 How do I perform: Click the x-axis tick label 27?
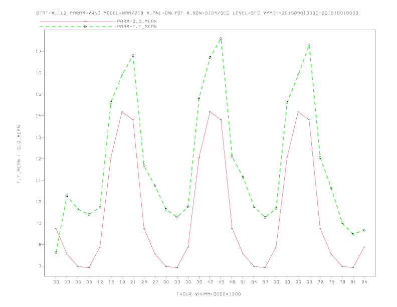click(x=155, y=282)
